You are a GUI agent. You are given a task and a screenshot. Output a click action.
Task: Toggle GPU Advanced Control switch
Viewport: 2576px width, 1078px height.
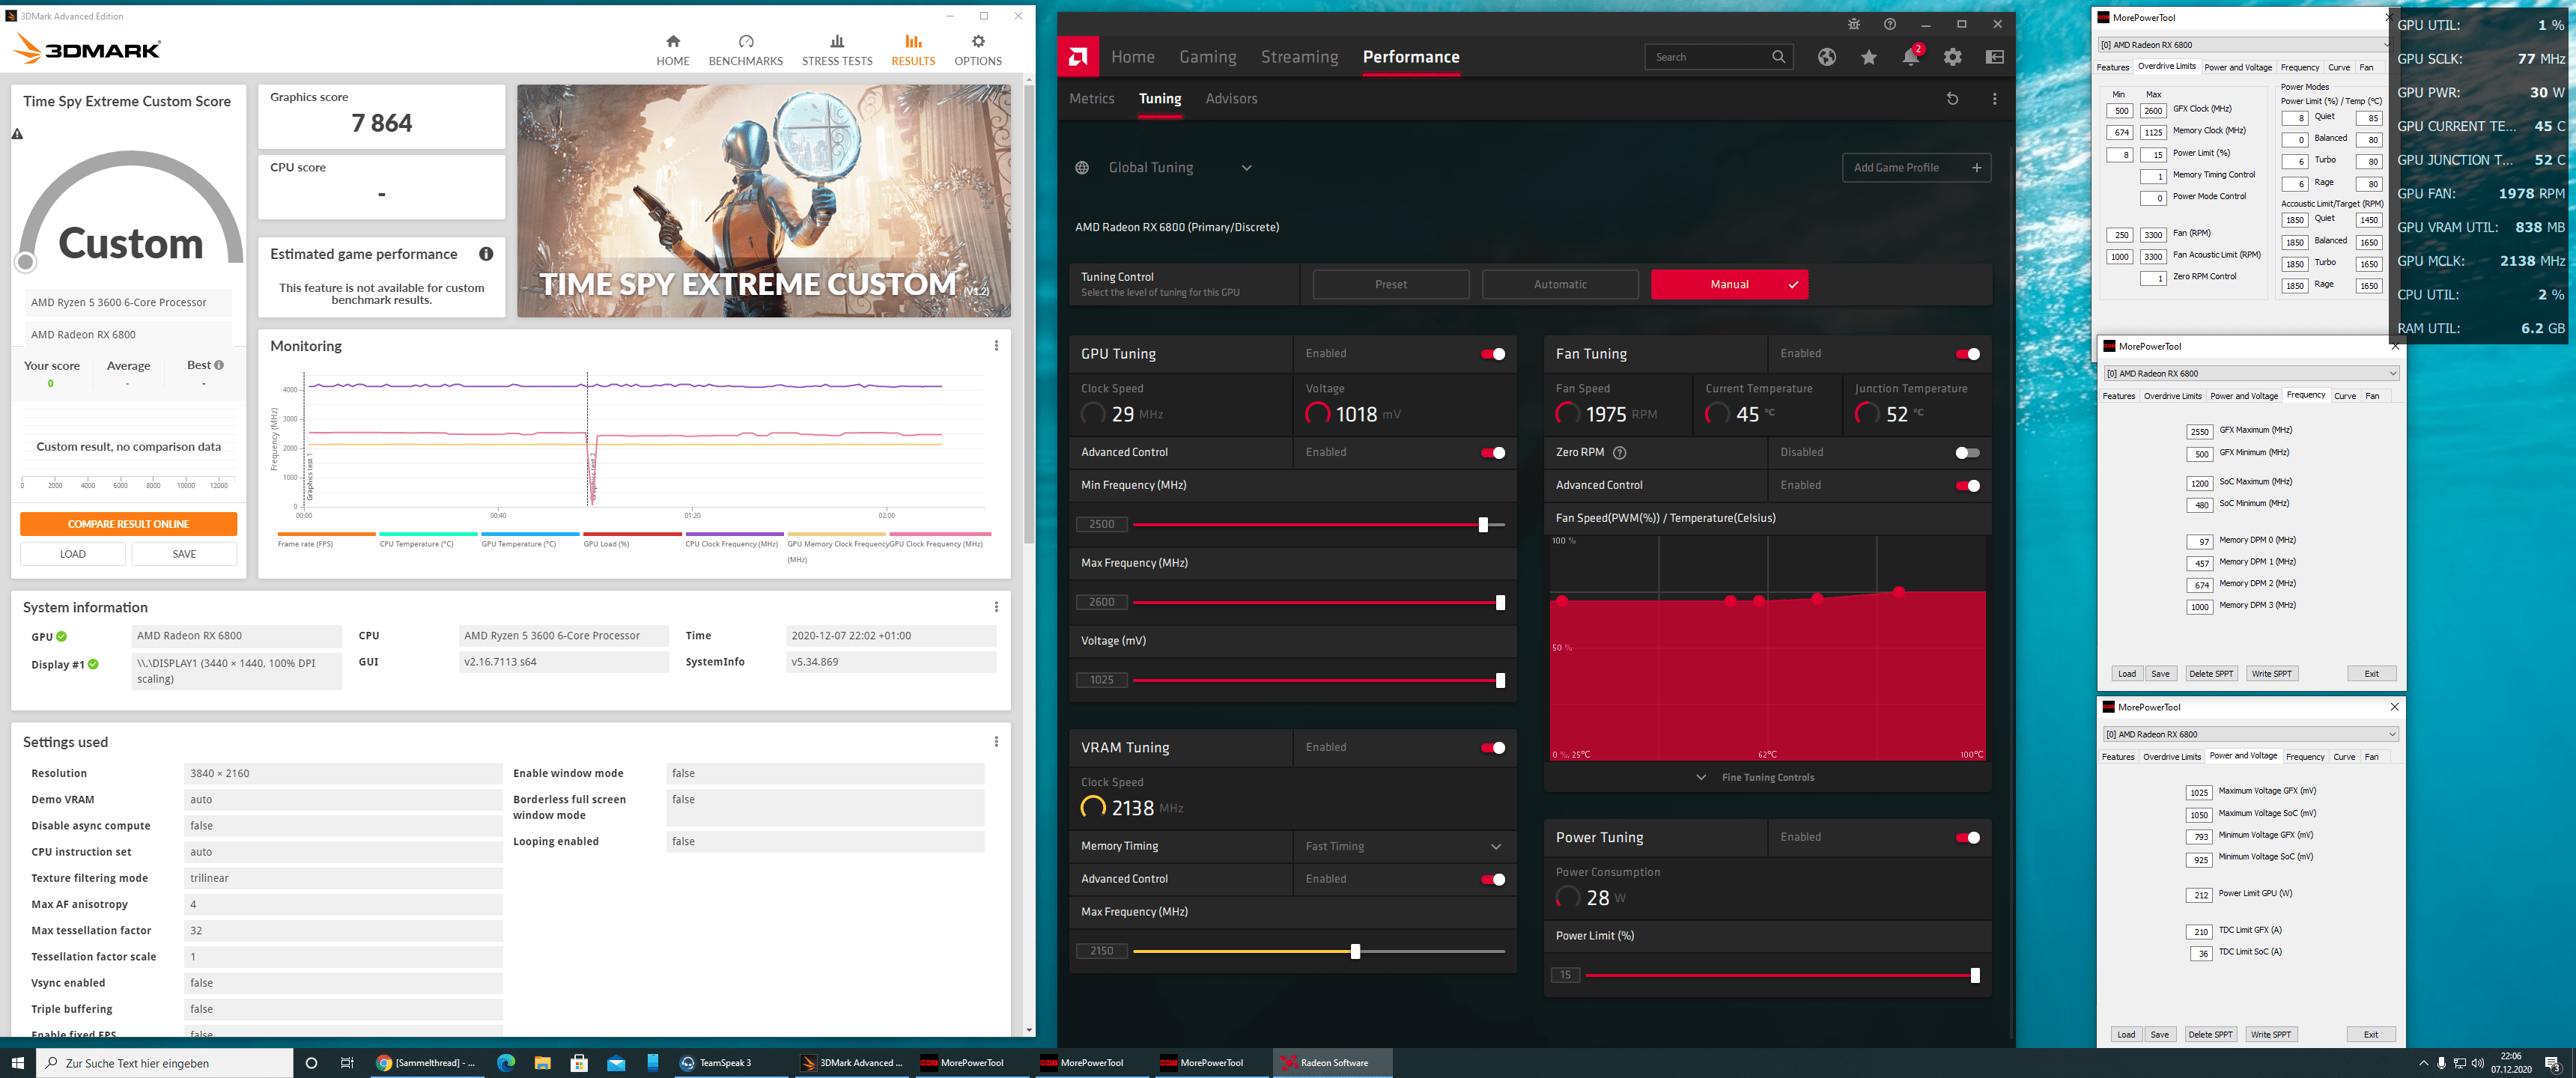pos(1493,453)
